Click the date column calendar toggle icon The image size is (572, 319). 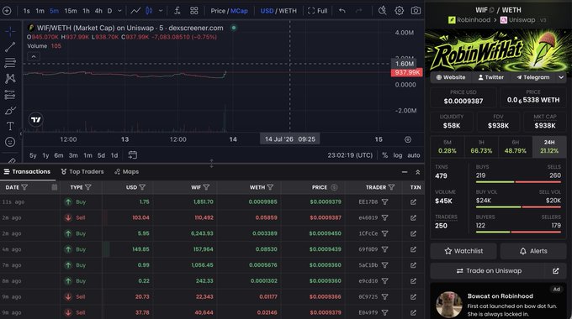(55, 187)
